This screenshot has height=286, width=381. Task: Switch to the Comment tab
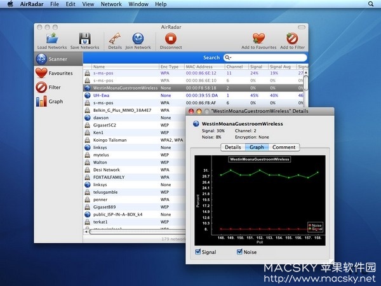pos(284,147)
